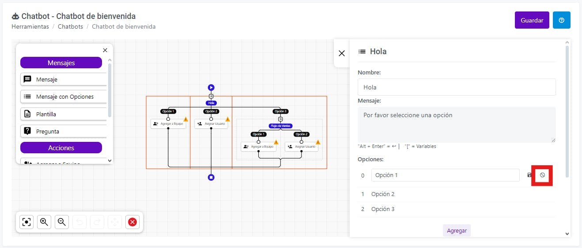Click the Nombre field containing Hola
Viewport: 582px width, 248px height.
[457, 87]
